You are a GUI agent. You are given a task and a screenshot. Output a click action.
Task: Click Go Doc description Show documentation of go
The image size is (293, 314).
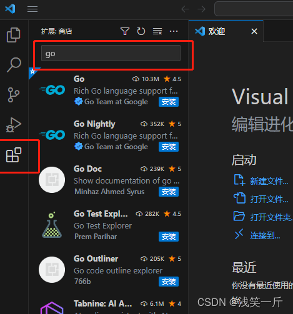[126, 181]
